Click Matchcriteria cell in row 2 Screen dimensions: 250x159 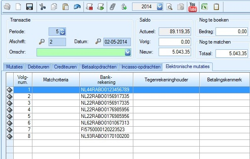pos(56,96)
